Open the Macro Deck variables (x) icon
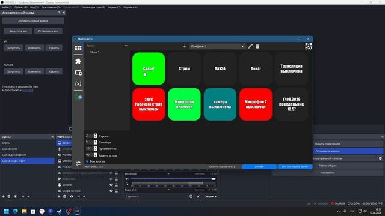Screen dimensions: 385x216 pyautogui.click(x=78, y=83)
